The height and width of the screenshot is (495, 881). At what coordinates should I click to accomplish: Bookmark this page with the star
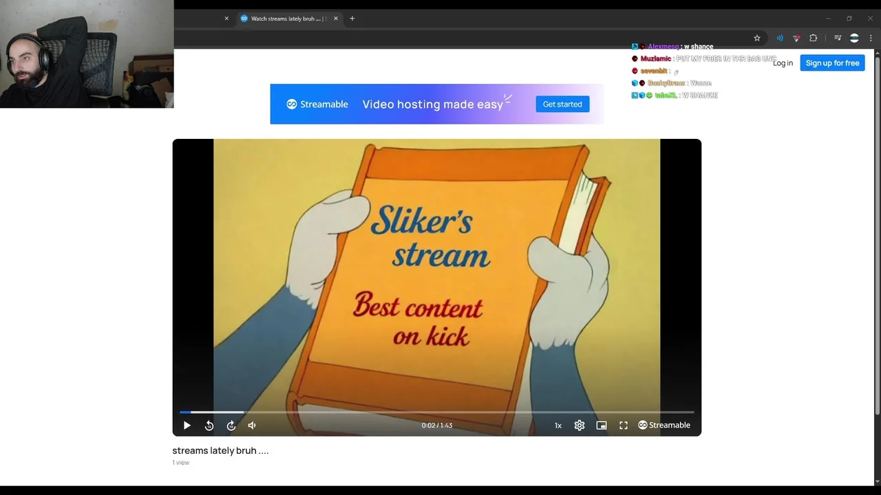(x=757, y=38)
